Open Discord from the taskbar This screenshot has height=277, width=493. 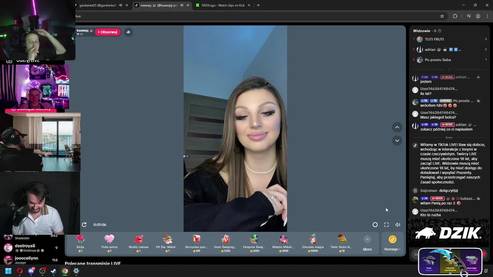31,271
